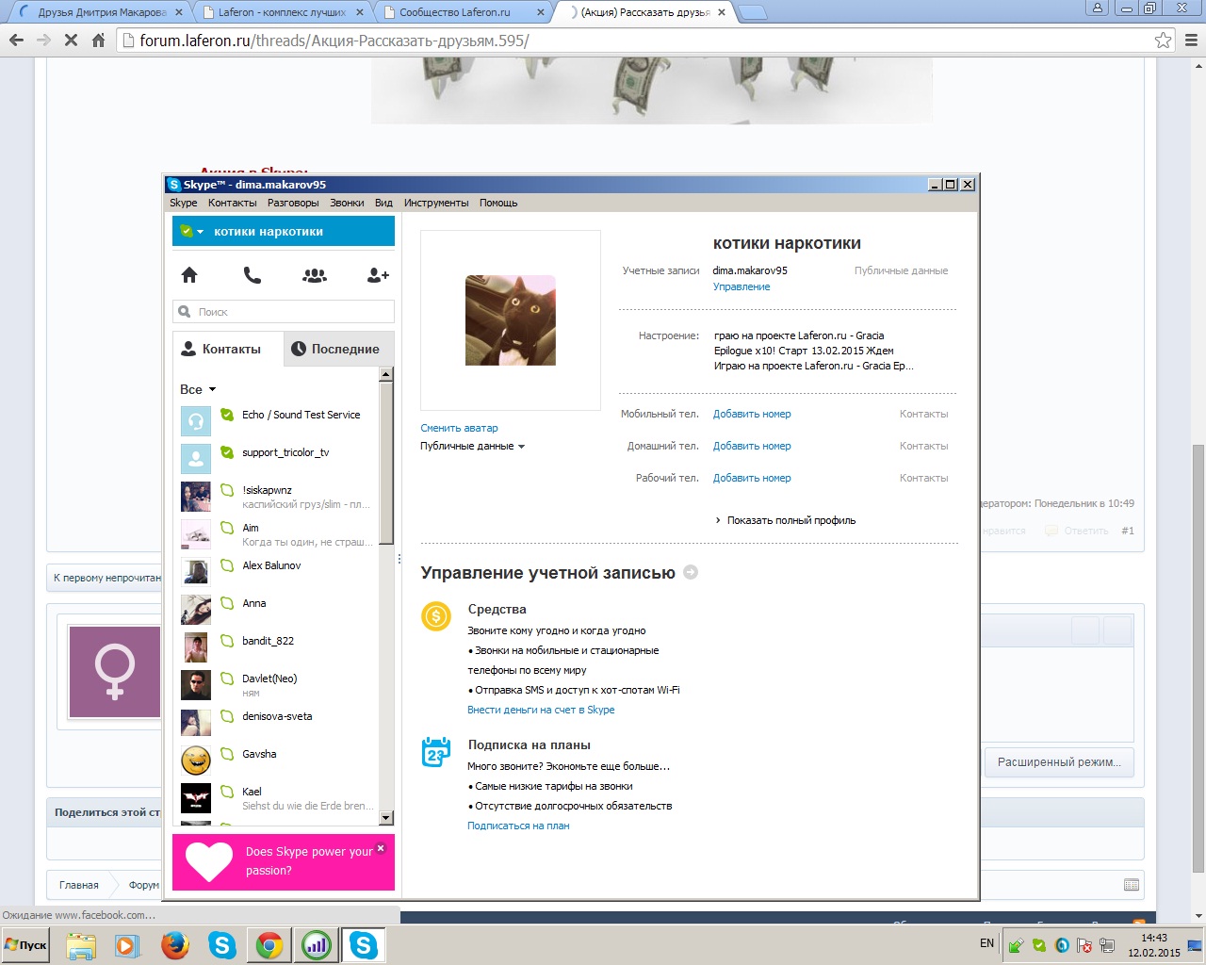
Task: Bookmark this page with the star icon
Action: coord(1164,41)
